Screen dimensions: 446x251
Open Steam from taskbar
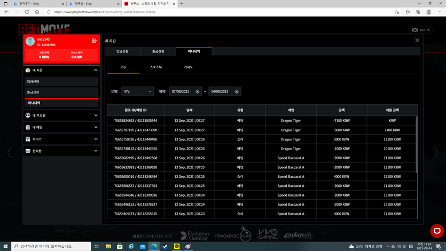(165, 246)
